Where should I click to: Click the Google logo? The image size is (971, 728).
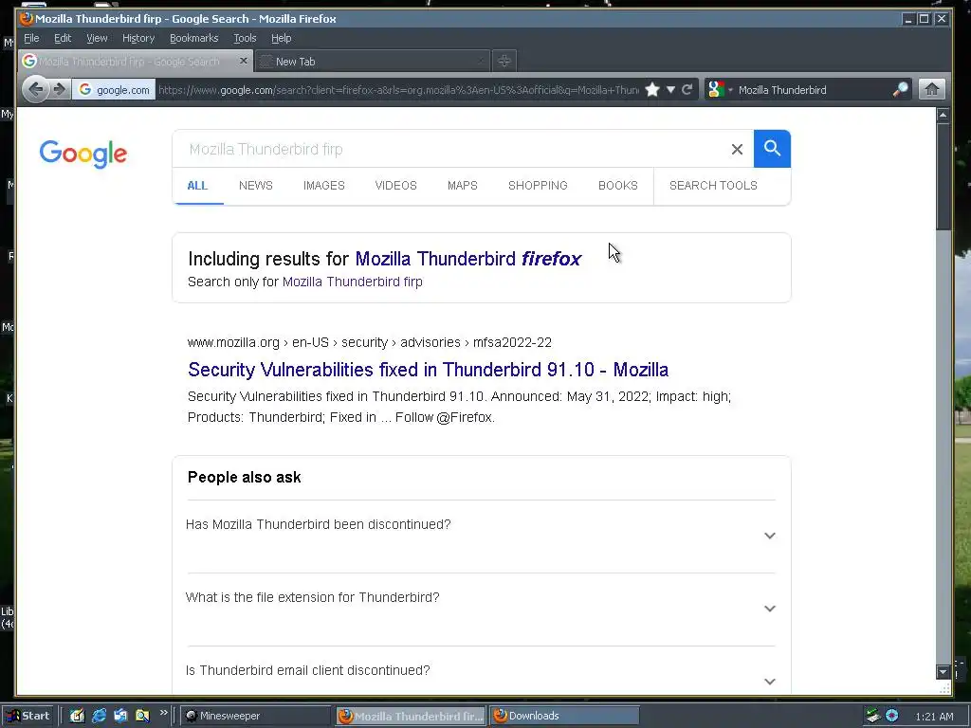tap(83, 153)
